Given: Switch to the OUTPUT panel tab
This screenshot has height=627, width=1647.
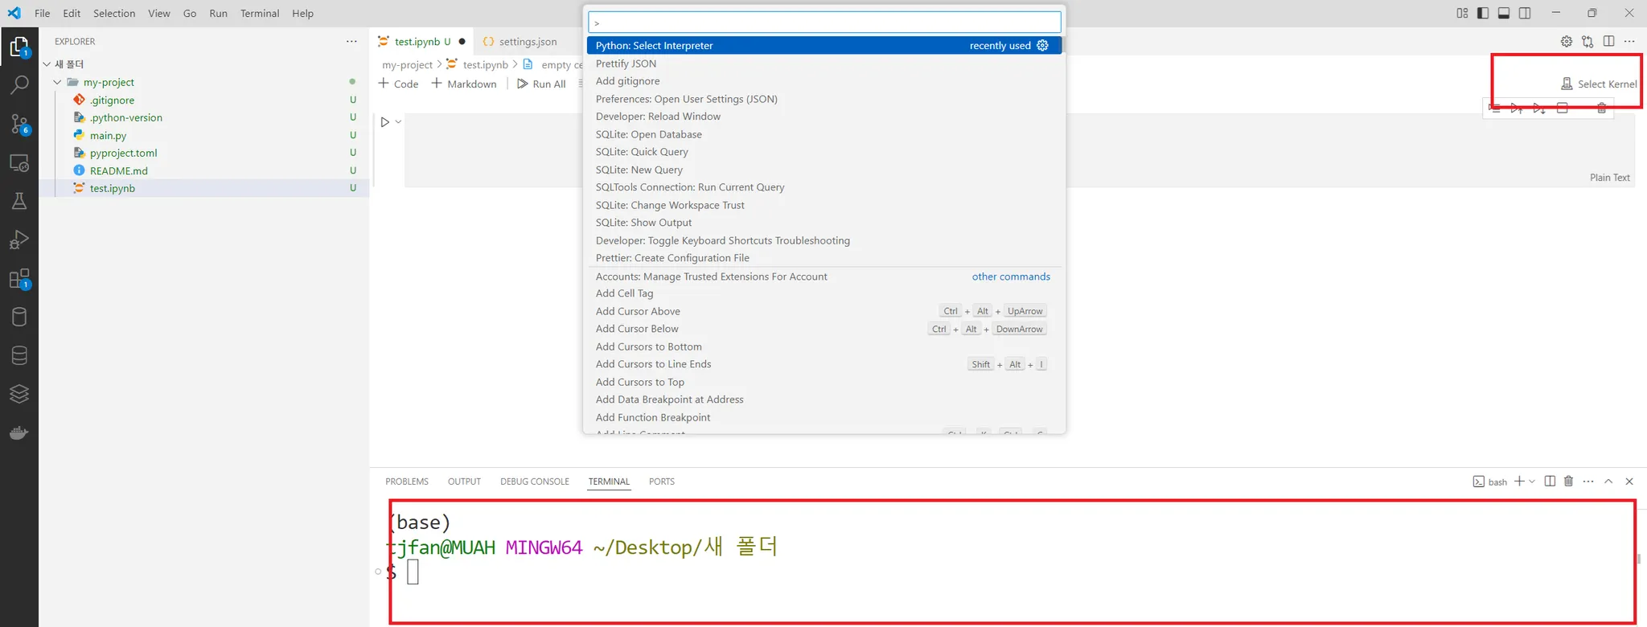Looking at the screenshot, I should [x=464, y=482].
